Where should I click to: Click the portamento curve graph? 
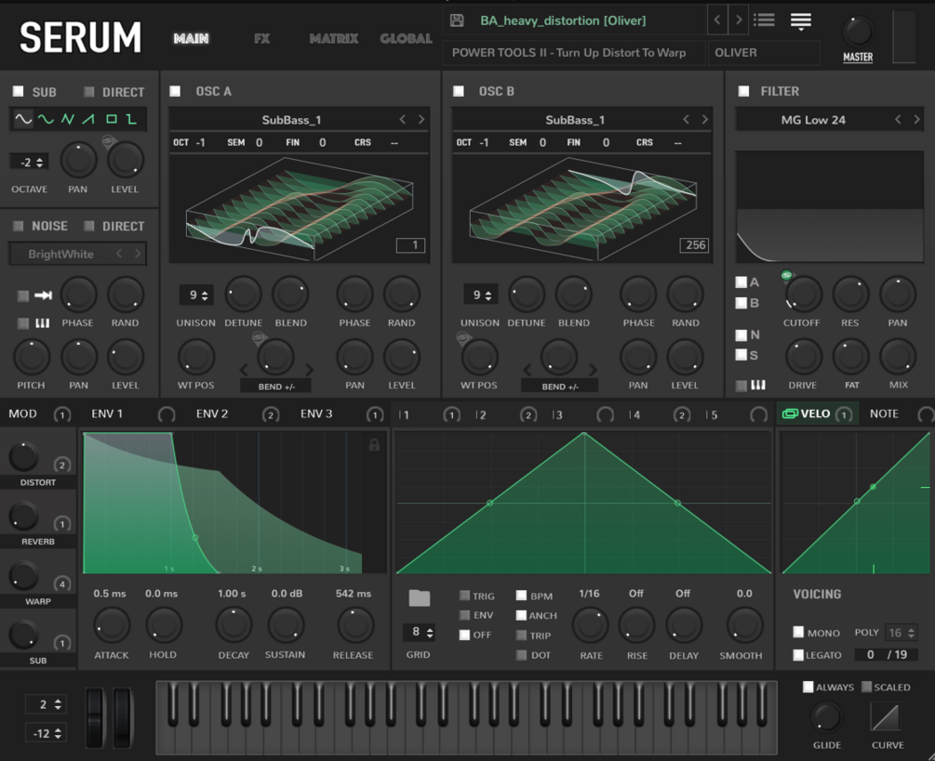(886, 716)
